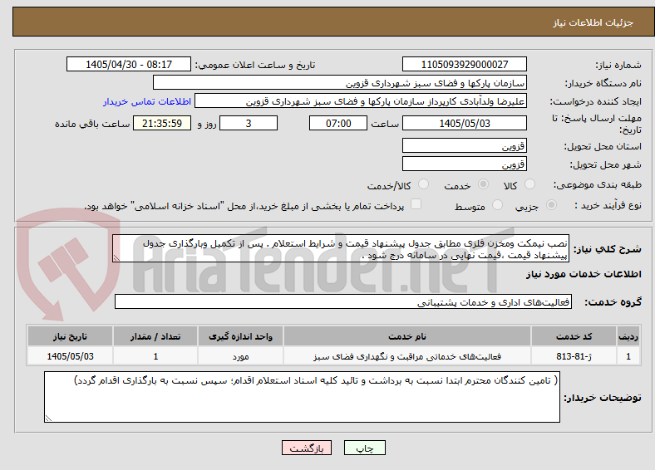The height and width of the screenshot is (470, 655).
Task: Click the کد خدمت column header
Action: [x=574, y=336]
